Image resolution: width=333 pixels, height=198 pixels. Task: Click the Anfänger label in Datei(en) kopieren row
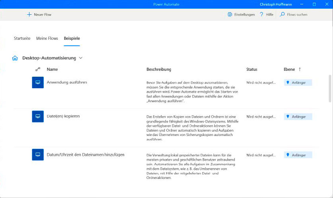[x=299, y=117]
